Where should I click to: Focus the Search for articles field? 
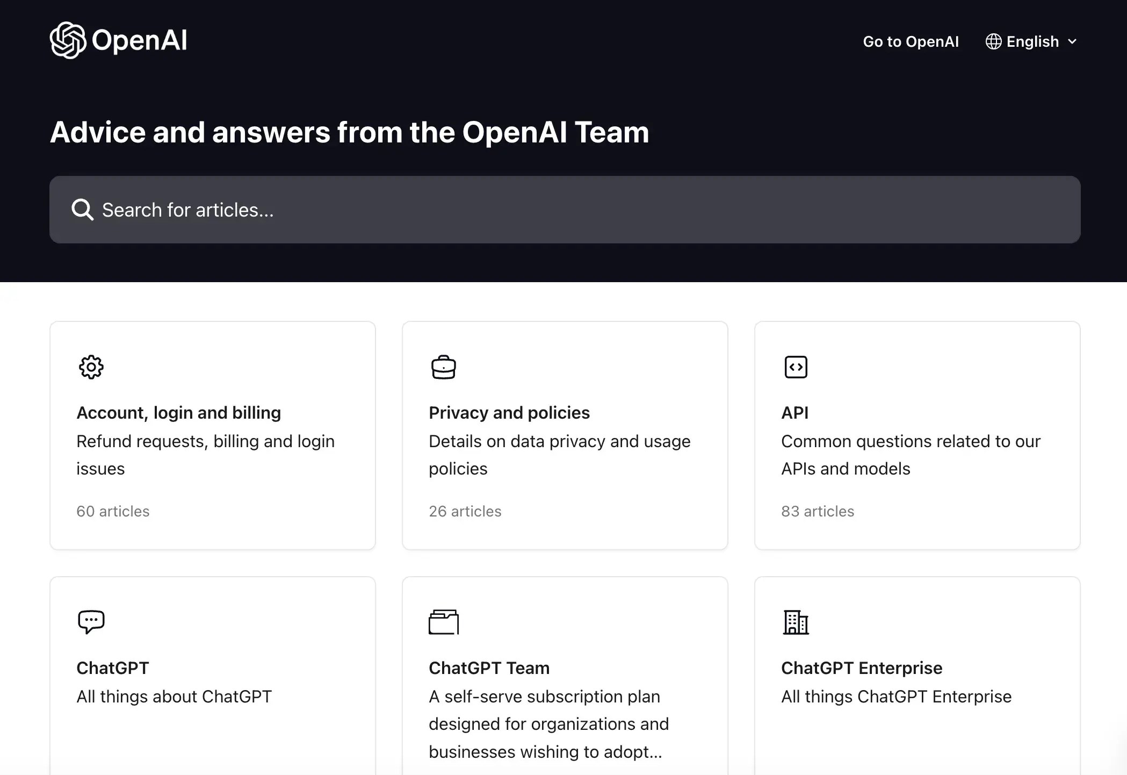pyautogui.click(x=564, y=210)
